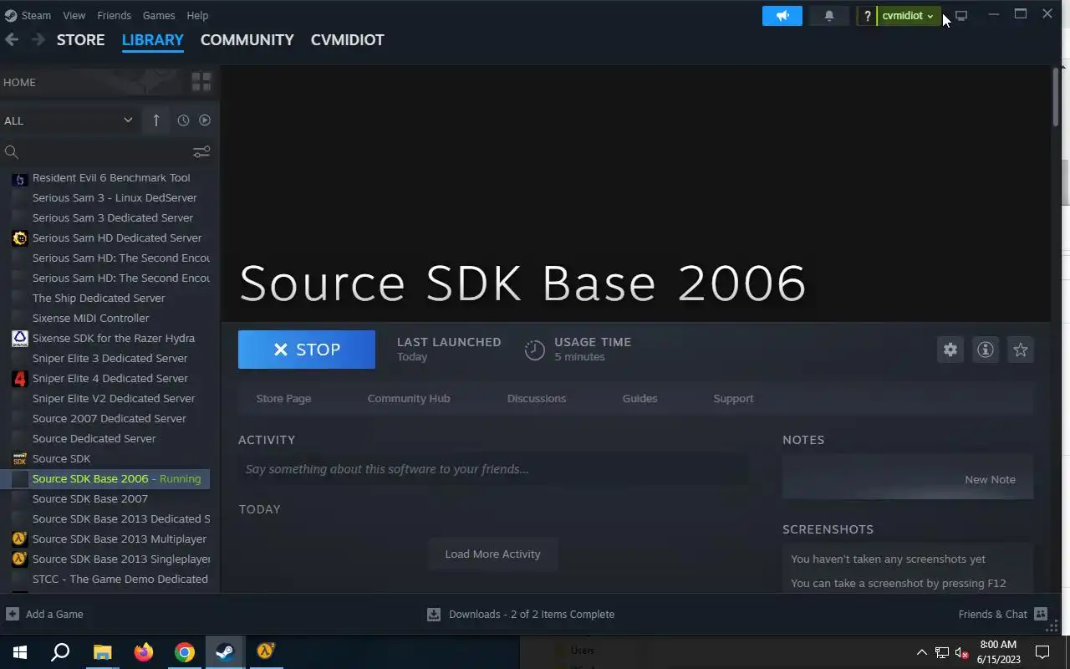Launch Firefox from the taskbar

pos(144,652)
